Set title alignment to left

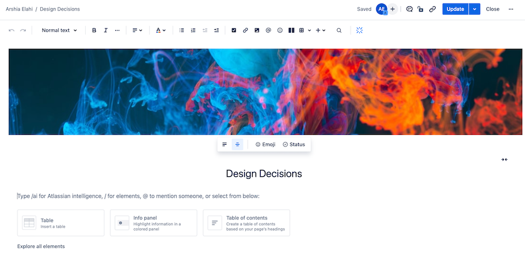click(225, 144)
